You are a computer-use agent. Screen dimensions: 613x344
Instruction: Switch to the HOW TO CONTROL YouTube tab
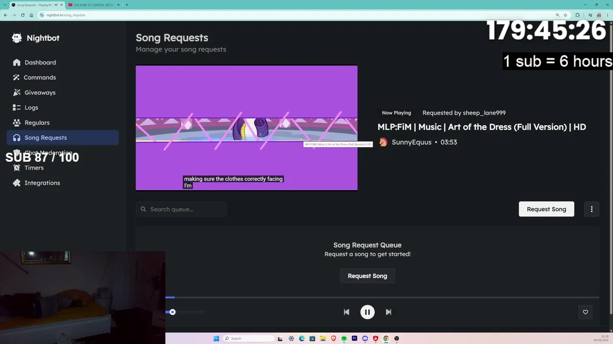click(93, 5)
